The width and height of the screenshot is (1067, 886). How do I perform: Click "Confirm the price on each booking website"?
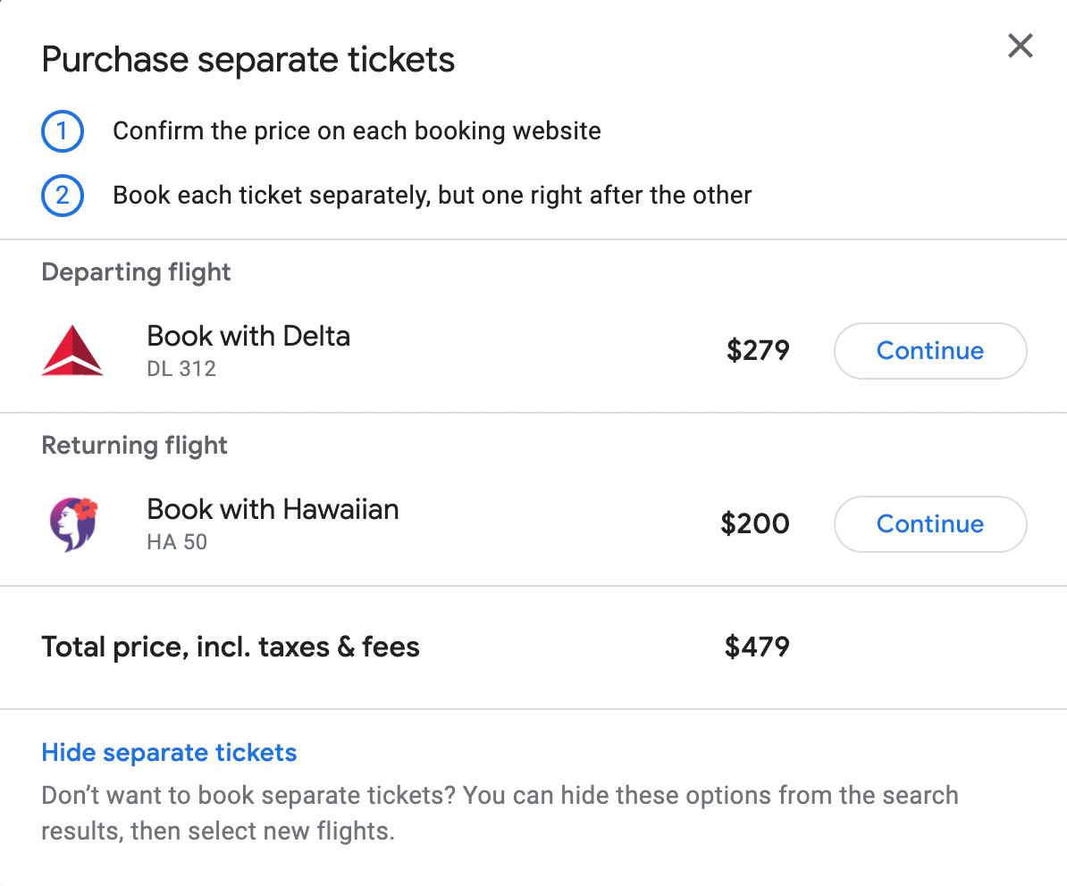(x=357, y=132)
